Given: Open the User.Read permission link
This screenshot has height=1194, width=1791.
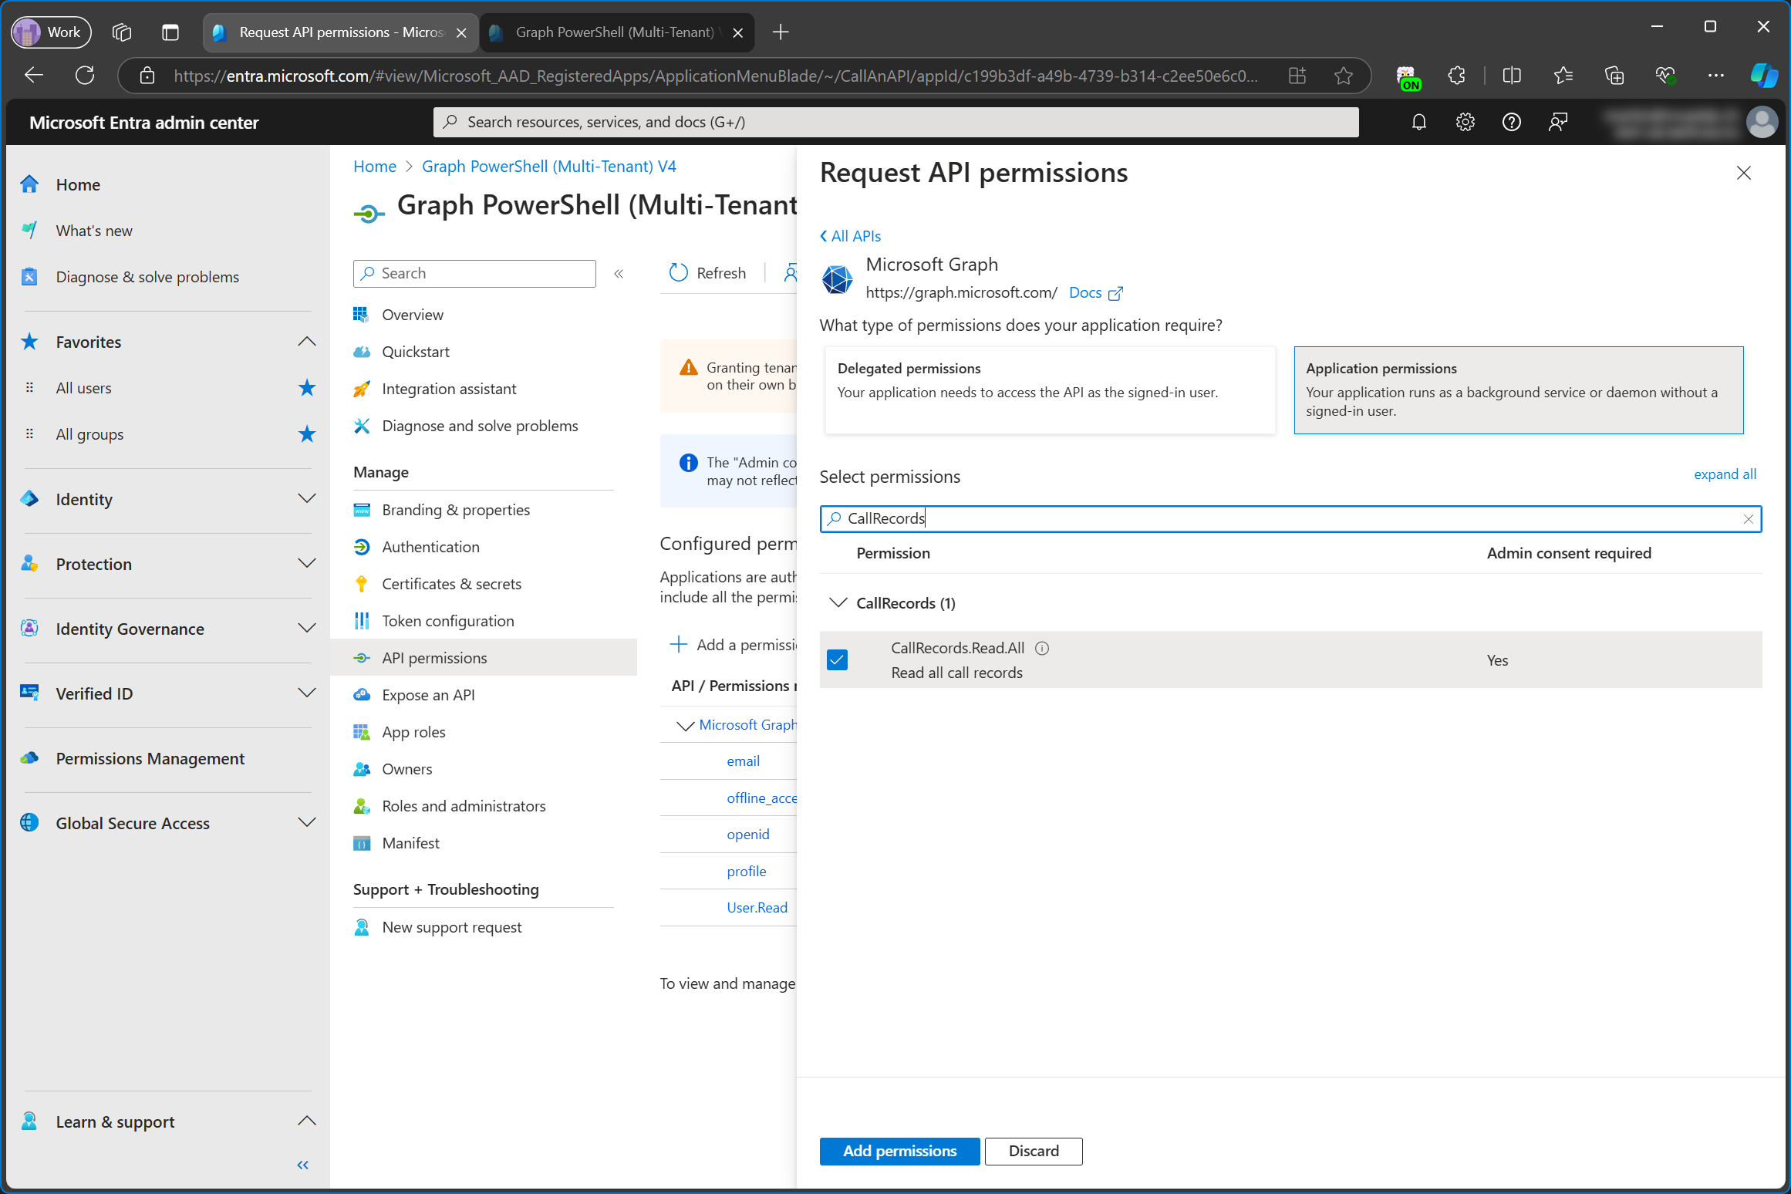Looking at the screenshot, I should (x=757, y=908).
